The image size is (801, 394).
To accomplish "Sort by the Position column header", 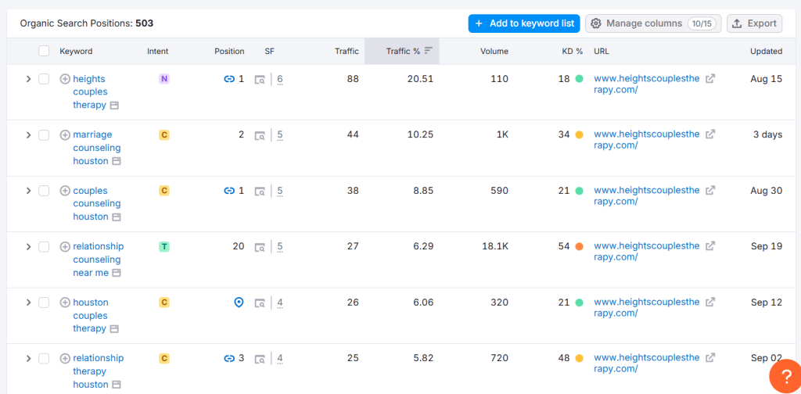I will pos(229,51).
